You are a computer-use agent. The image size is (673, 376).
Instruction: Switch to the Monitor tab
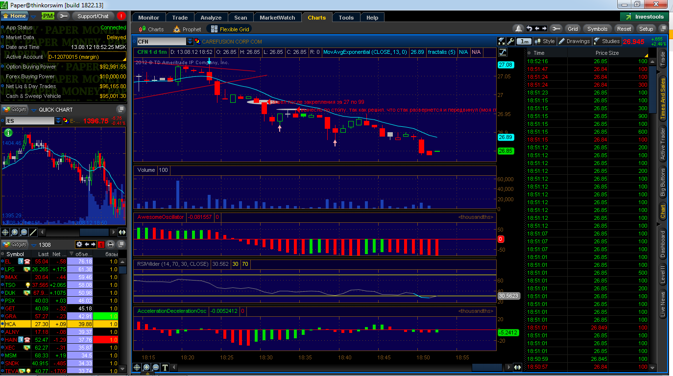tap(149, 18)
